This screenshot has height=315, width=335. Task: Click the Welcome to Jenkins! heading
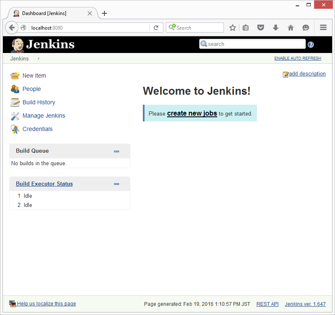click(x=197, y=91)
